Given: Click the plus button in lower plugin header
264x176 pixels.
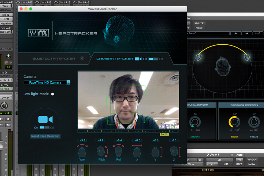Looking at the screenshot, I should (x=212, y=164).
